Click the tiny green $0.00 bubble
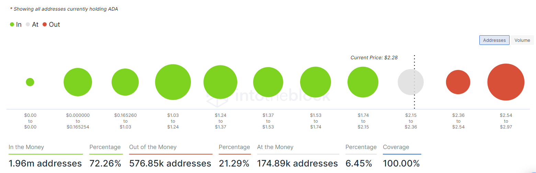This screenshot has width=536, height=173. (x=30, y=82)
